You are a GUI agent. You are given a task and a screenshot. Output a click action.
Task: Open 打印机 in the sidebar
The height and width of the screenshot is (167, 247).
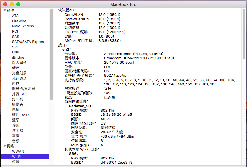(17, 99)
